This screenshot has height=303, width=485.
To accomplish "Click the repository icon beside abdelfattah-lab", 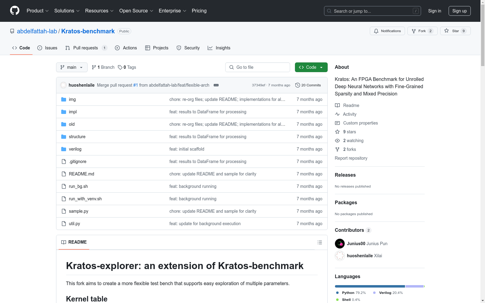I will tap(12, 31).
